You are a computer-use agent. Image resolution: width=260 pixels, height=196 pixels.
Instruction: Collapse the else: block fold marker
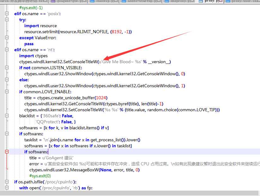(x=7, y=80)
